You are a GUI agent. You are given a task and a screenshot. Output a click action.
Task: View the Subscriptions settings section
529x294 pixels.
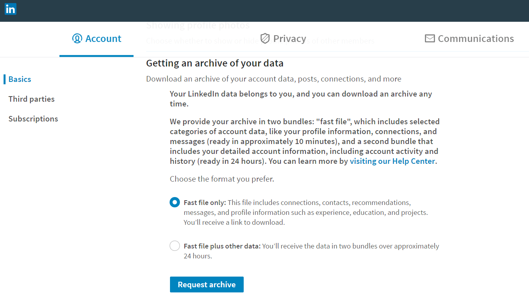point(33,118)
